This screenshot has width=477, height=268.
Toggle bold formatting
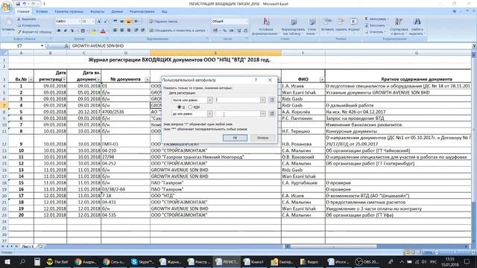coord(59,31)
